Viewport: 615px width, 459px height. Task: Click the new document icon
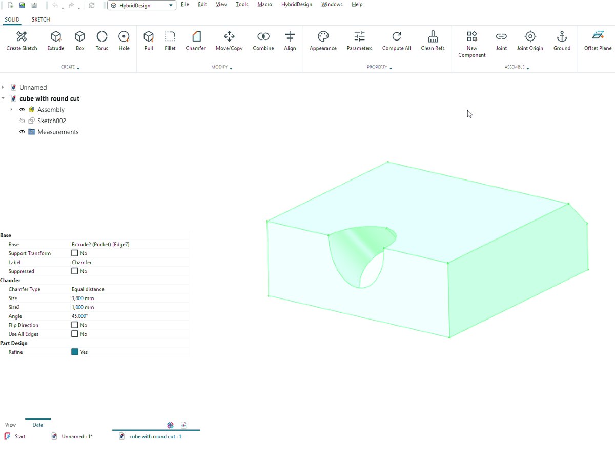pos(10,5)
